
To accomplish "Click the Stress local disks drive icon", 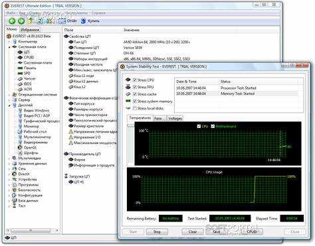I will (128, 108).
